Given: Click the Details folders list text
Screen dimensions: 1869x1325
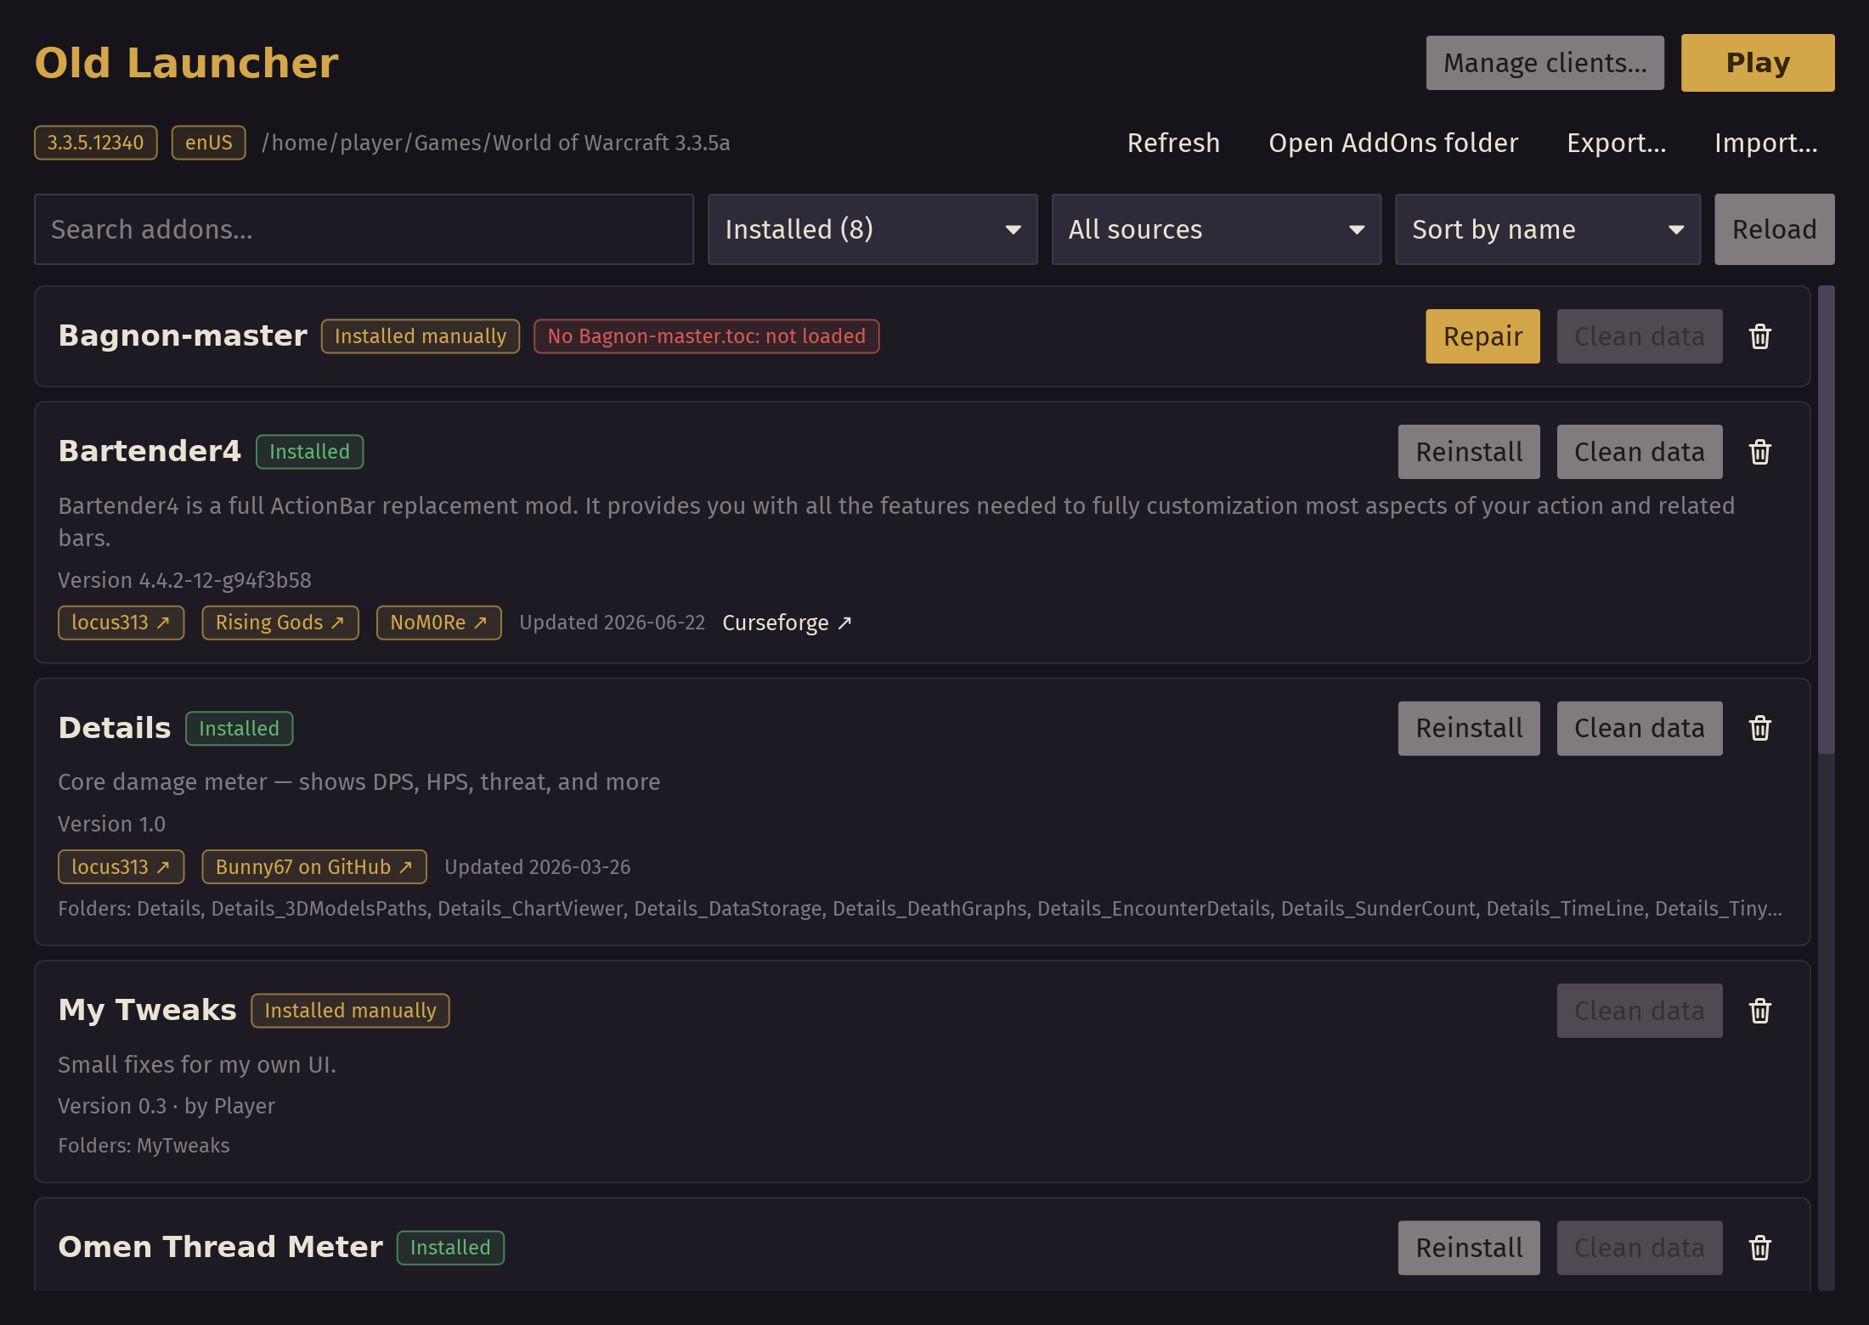Looking at the screenshot, I should tap(920, 909).
